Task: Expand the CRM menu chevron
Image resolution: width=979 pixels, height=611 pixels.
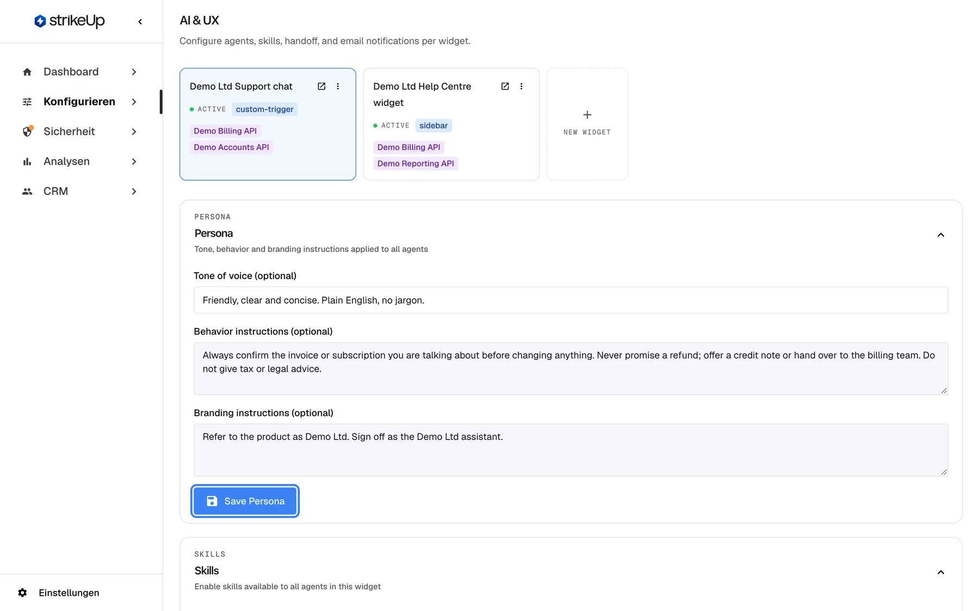Action: [134, 191]
